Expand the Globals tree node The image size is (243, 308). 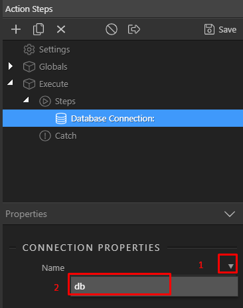[x=11, y=66]
